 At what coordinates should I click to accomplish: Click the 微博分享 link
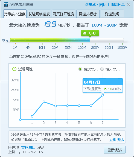118,5
